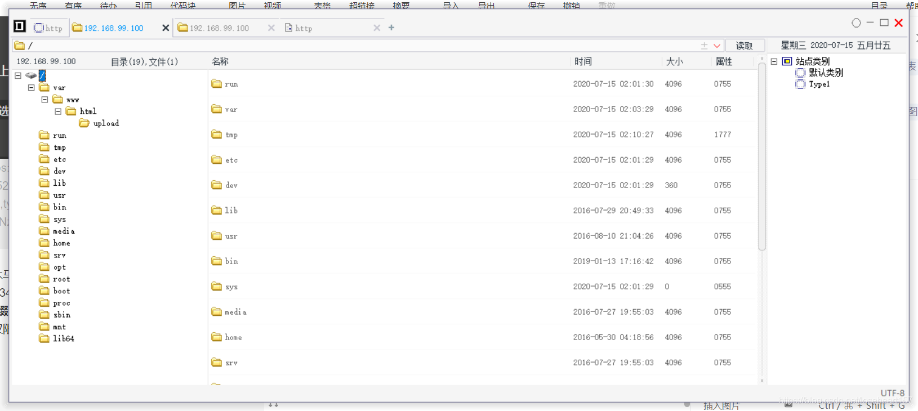Collapse the var folder tree node

[x=32, y=87]
